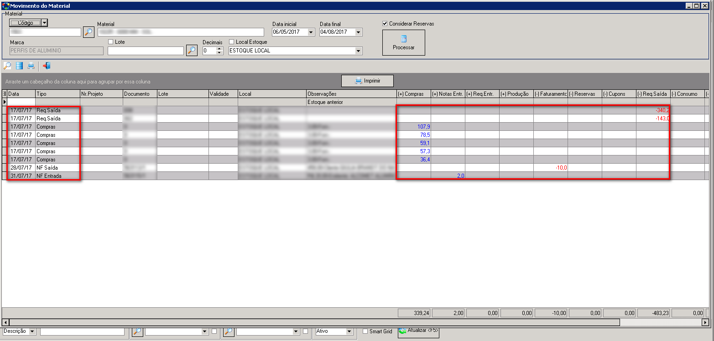Viewport: 714px width, 341px height.
Task: Click the text input beside the Descrição dropdown
Action: click(82, 332)
